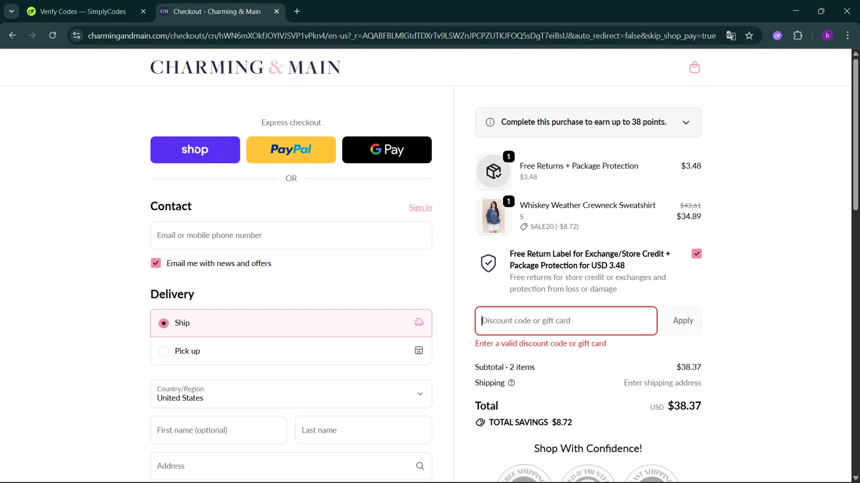Image resolution: width=860 pixels, height=483 pixels.
Task: Go forward in browser history
Action: click(x=33, y=35)
